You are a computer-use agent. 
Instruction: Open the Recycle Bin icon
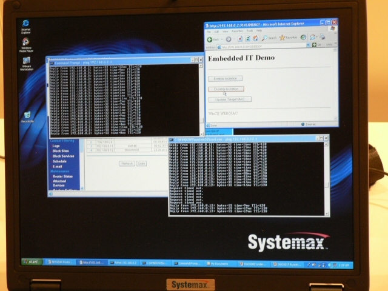[27, 117]
